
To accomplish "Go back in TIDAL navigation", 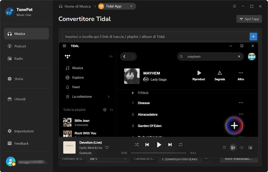I will 124,57.
